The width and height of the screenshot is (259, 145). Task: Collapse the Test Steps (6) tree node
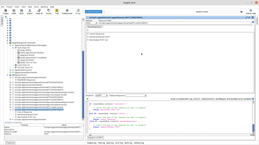(13, 48)
